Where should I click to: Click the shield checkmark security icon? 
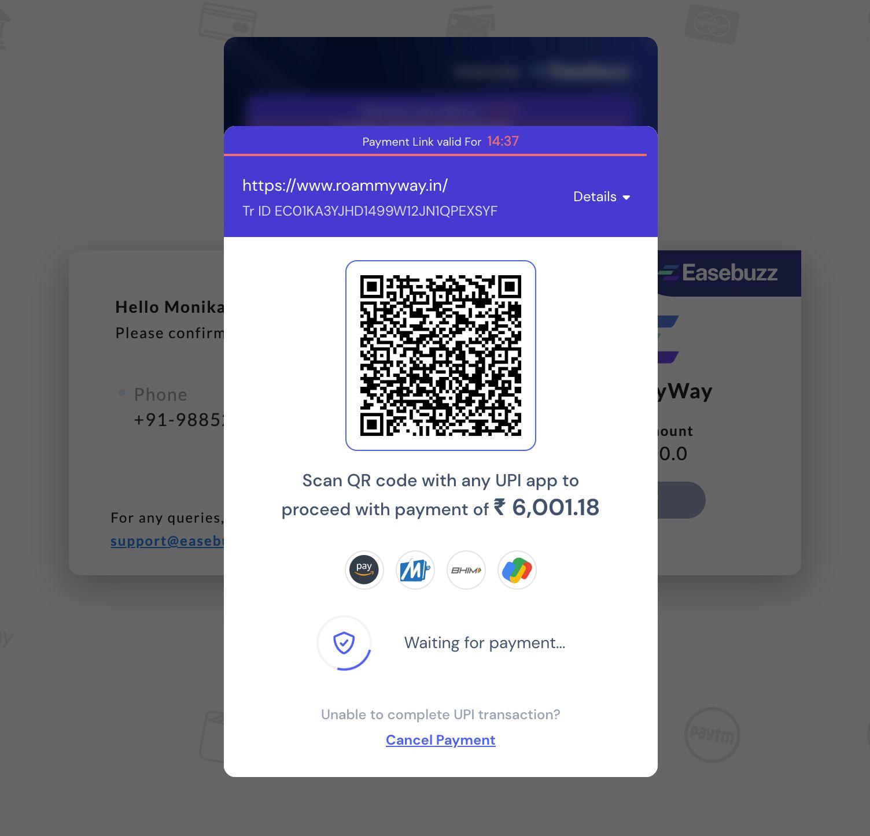[344, 643]
